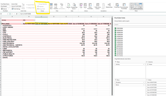The height and width of the screenshot is (96, 166).
Task: Expand the GEOTECHNICAL - SURVEYS row group
Action: [2, 45]
